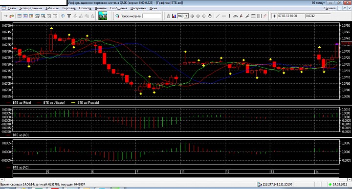Select the text T tool icon
The height and width of the screenshot is (189, 352).
point(69,16)
